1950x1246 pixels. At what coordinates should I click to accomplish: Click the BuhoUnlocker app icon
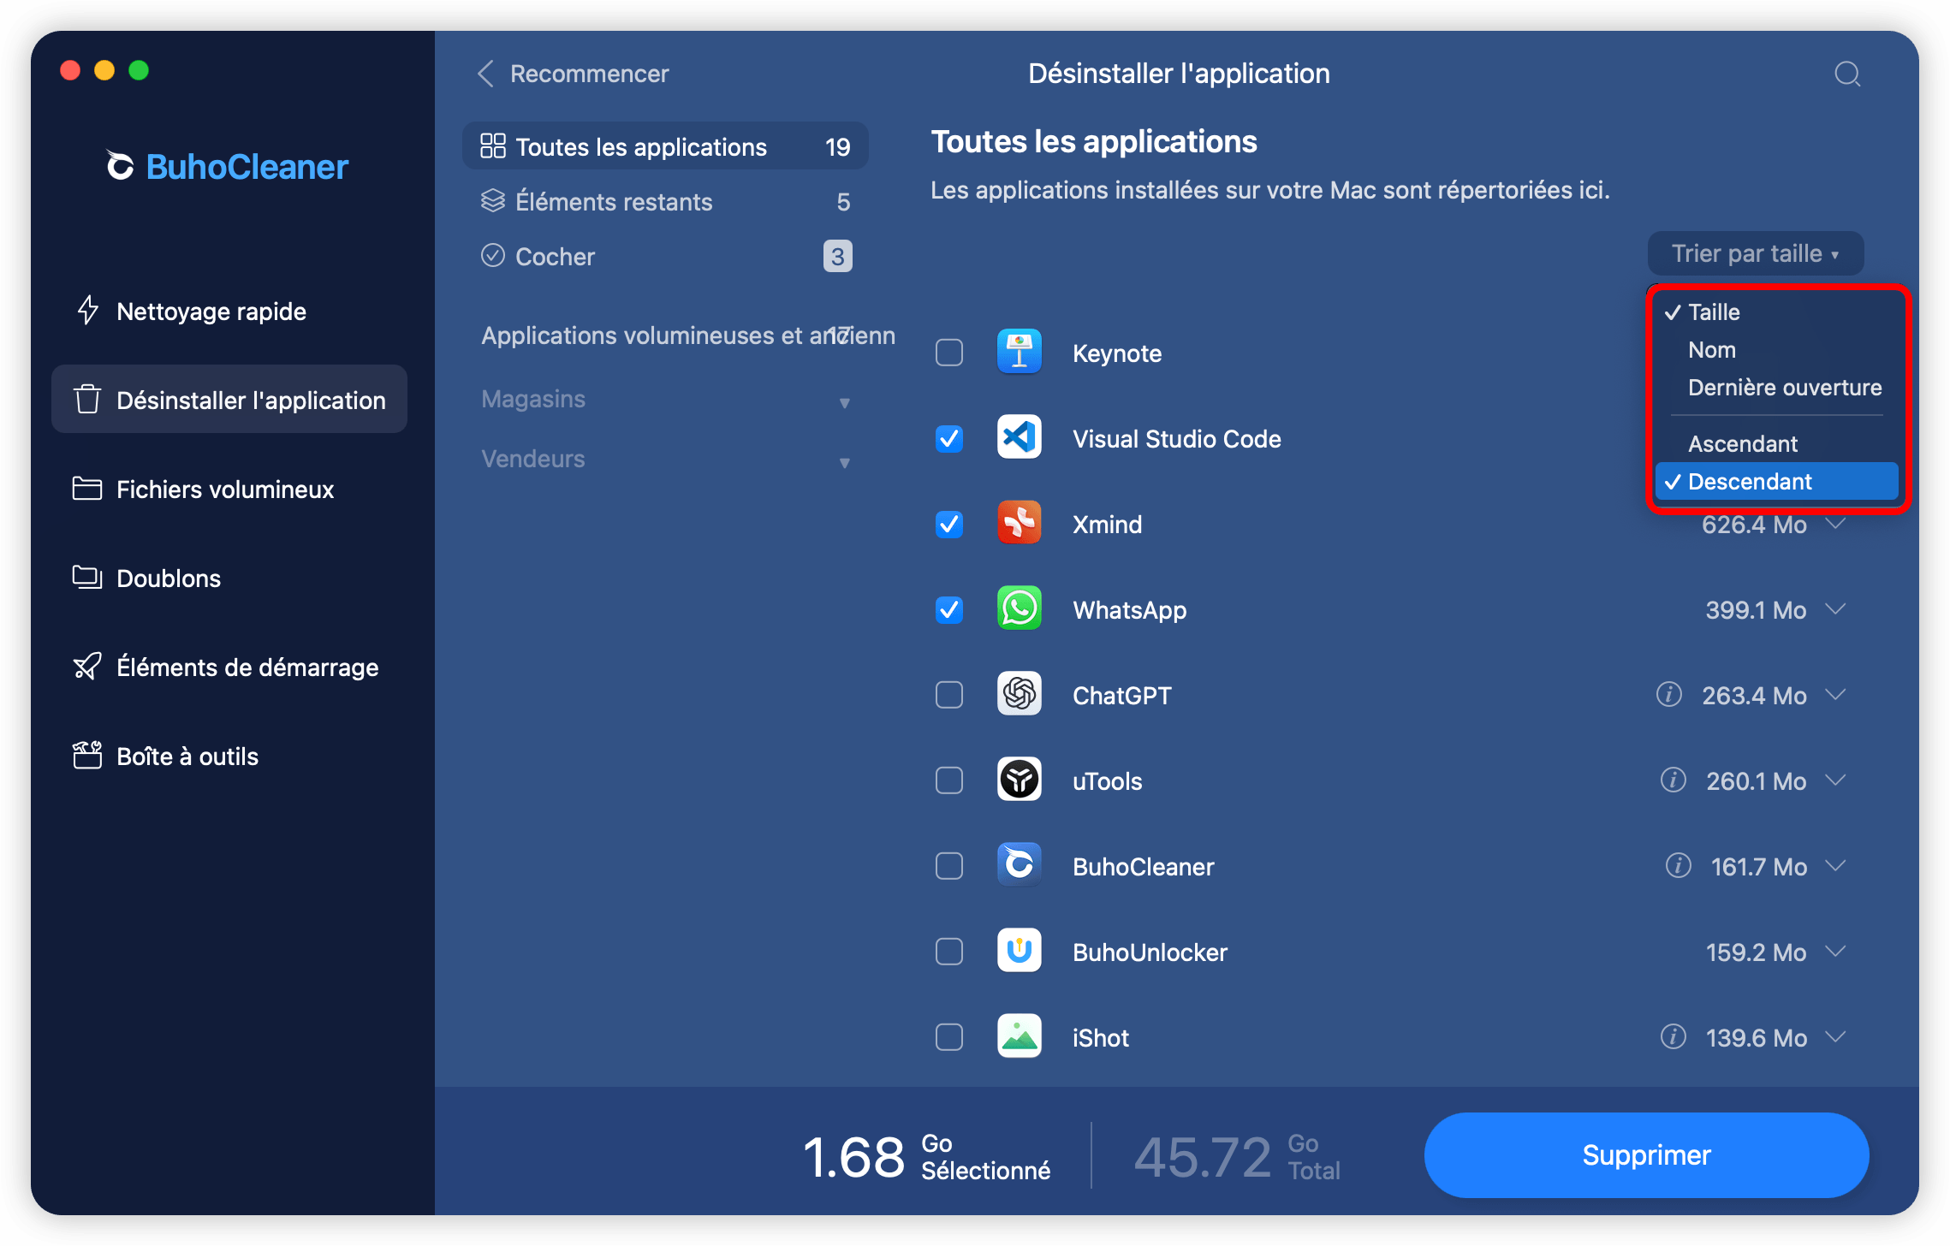(1019, 951)
